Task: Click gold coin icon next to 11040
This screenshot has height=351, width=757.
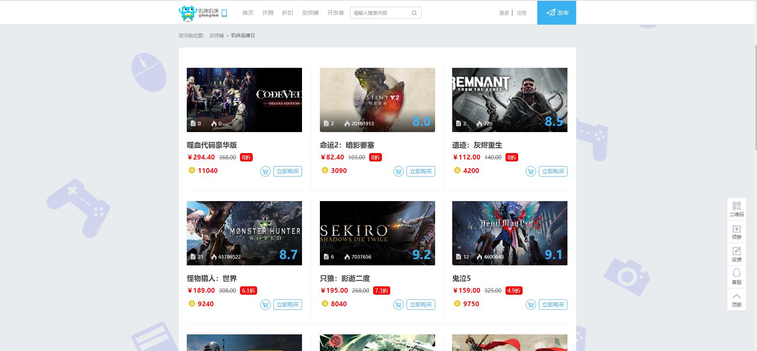Action: click(x=192, y=170)
